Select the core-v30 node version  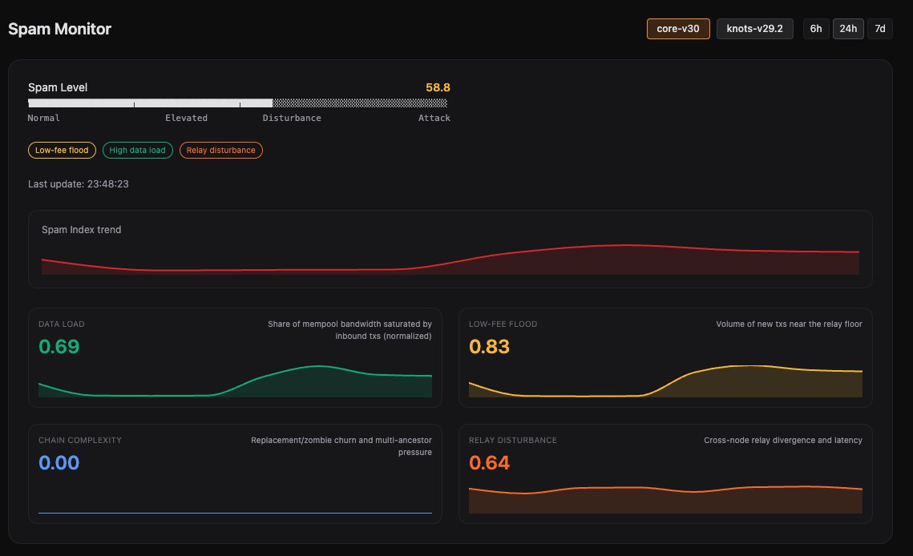(678, 28)
